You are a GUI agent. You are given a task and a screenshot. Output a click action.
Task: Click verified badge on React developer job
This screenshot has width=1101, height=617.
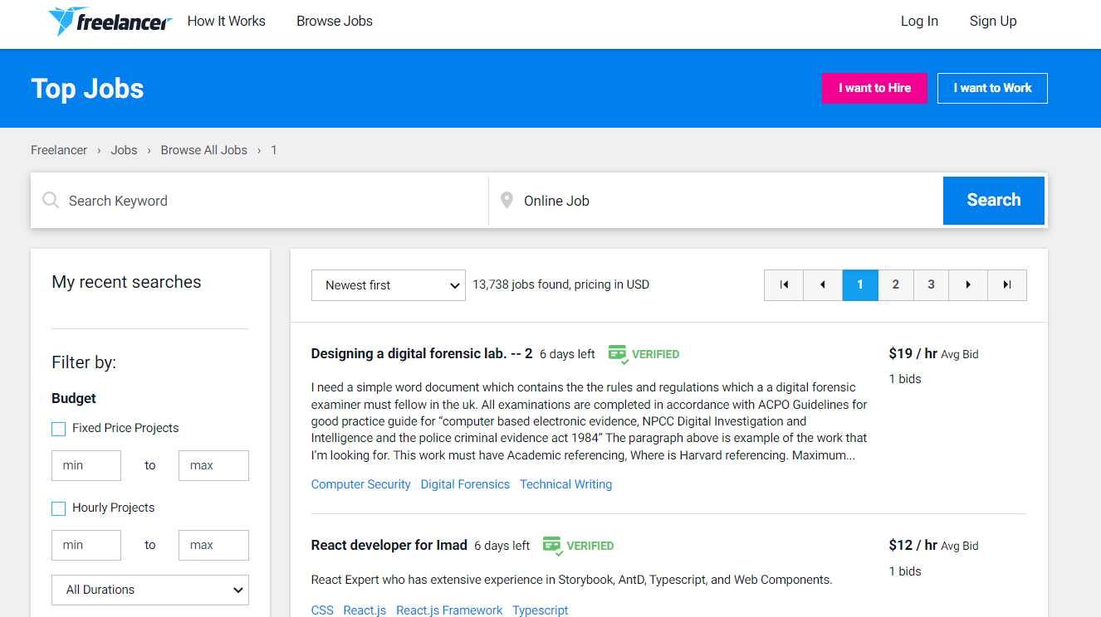click(578, 546)
